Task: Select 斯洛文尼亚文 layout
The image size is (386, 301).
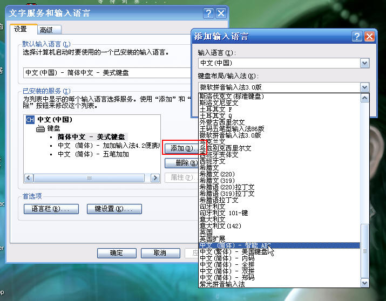Action: 279,103
